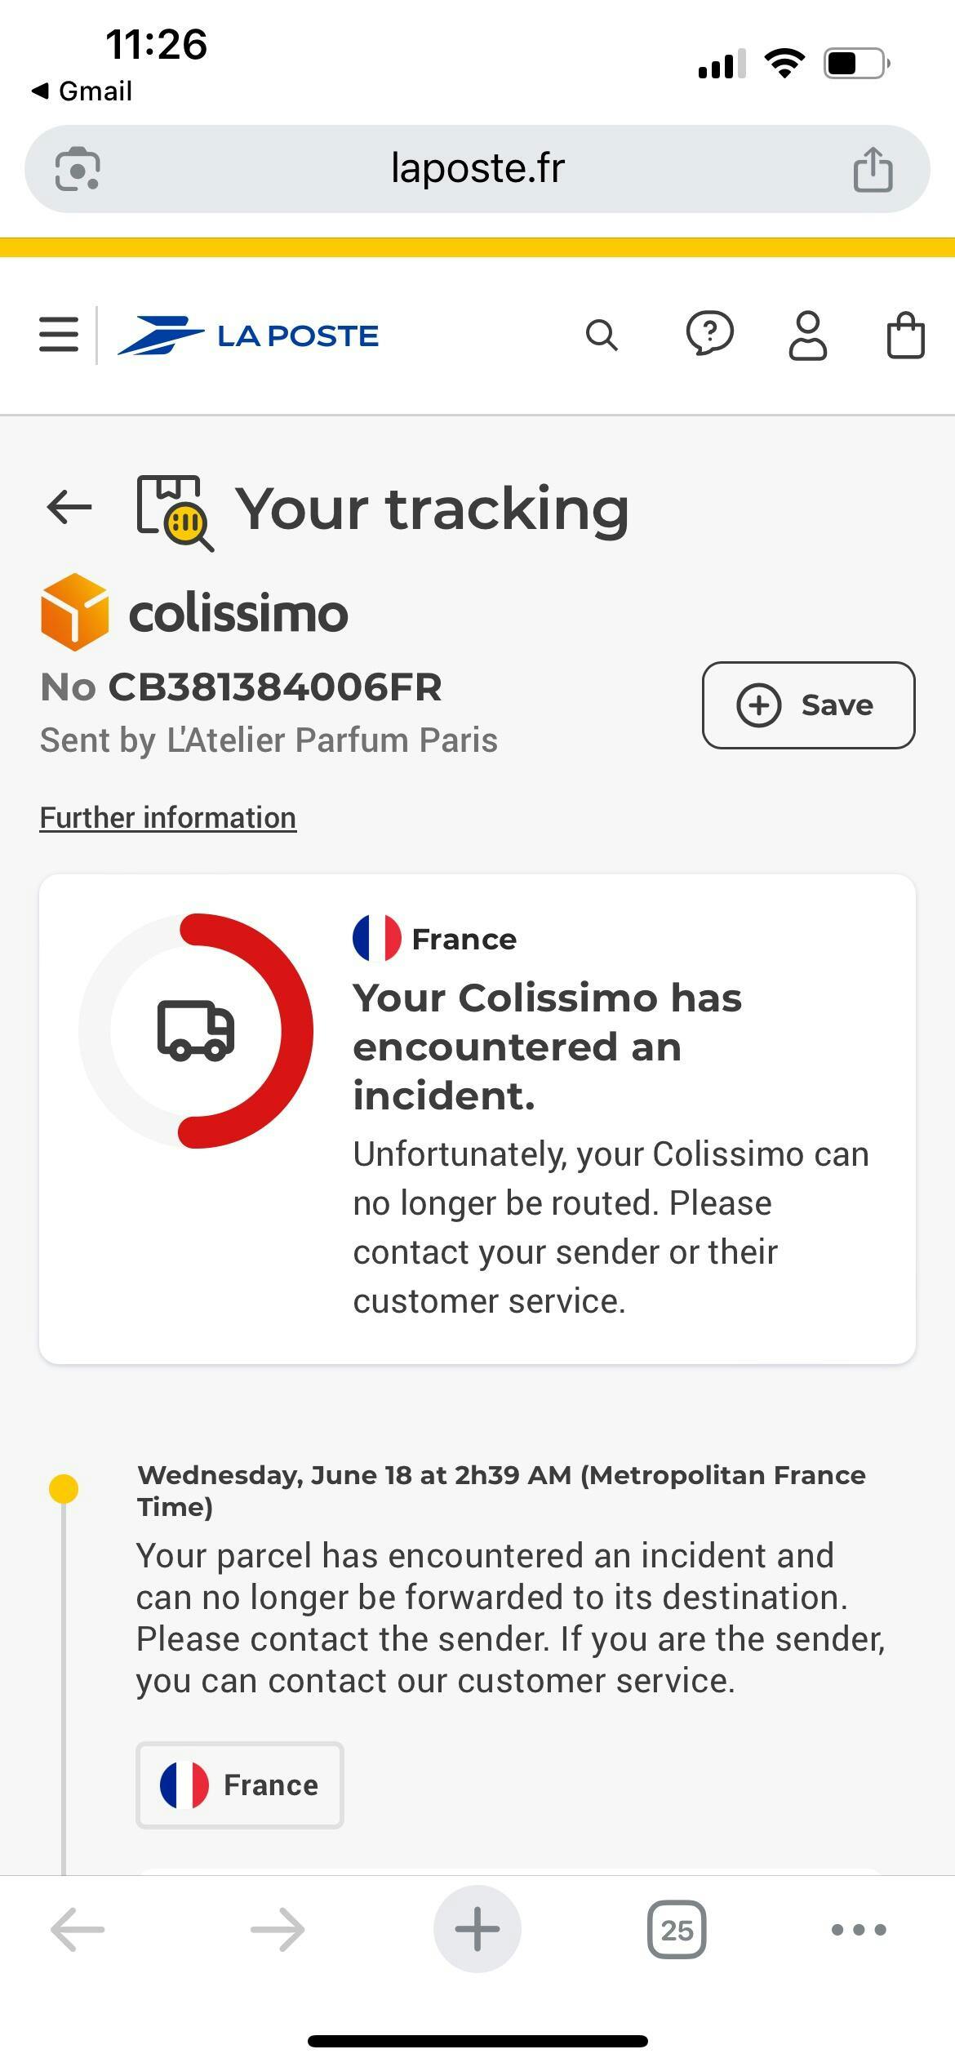Tap the browser forward navigation arrow
Viewport: 955px width, 2067px height.
[278, 1930]
